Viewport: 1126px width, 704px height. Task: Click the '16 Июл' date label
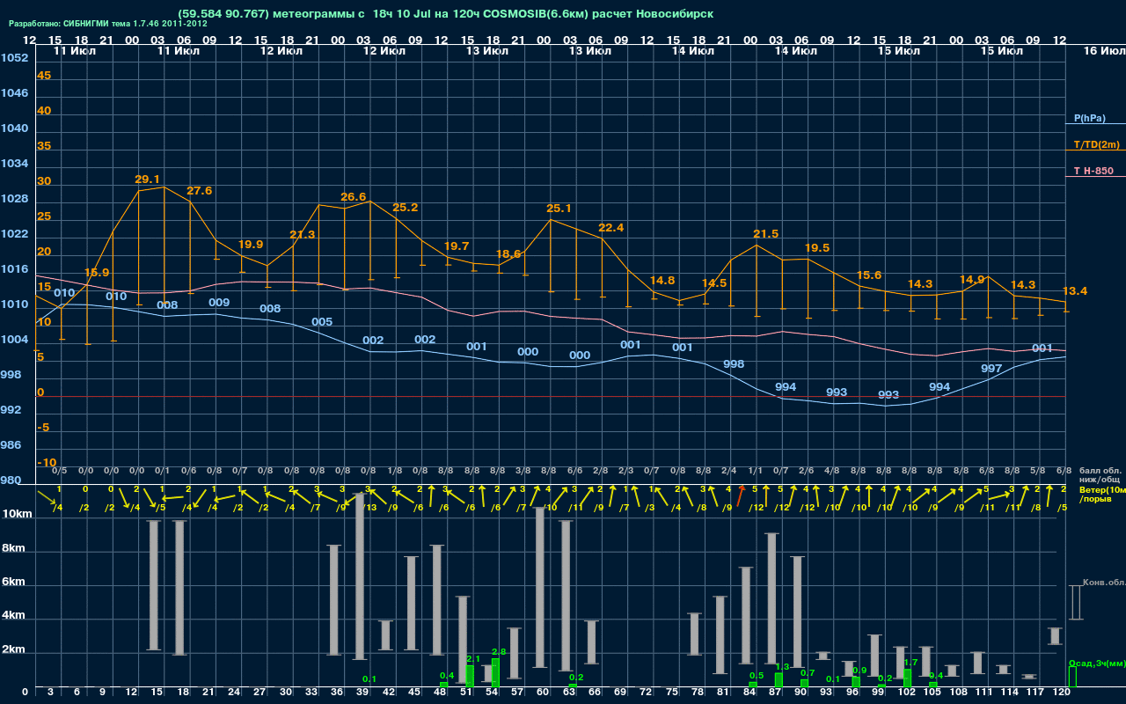[x=1103, y=51]
